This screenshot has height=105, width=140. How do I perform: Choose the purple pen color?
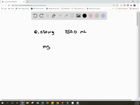point(103,16)
